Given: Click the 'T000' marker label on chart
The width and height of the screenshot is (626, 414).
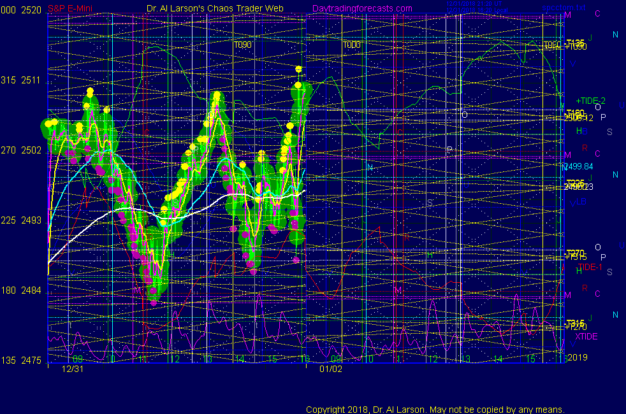Looking at the screenshot, I should coord(352,45).
